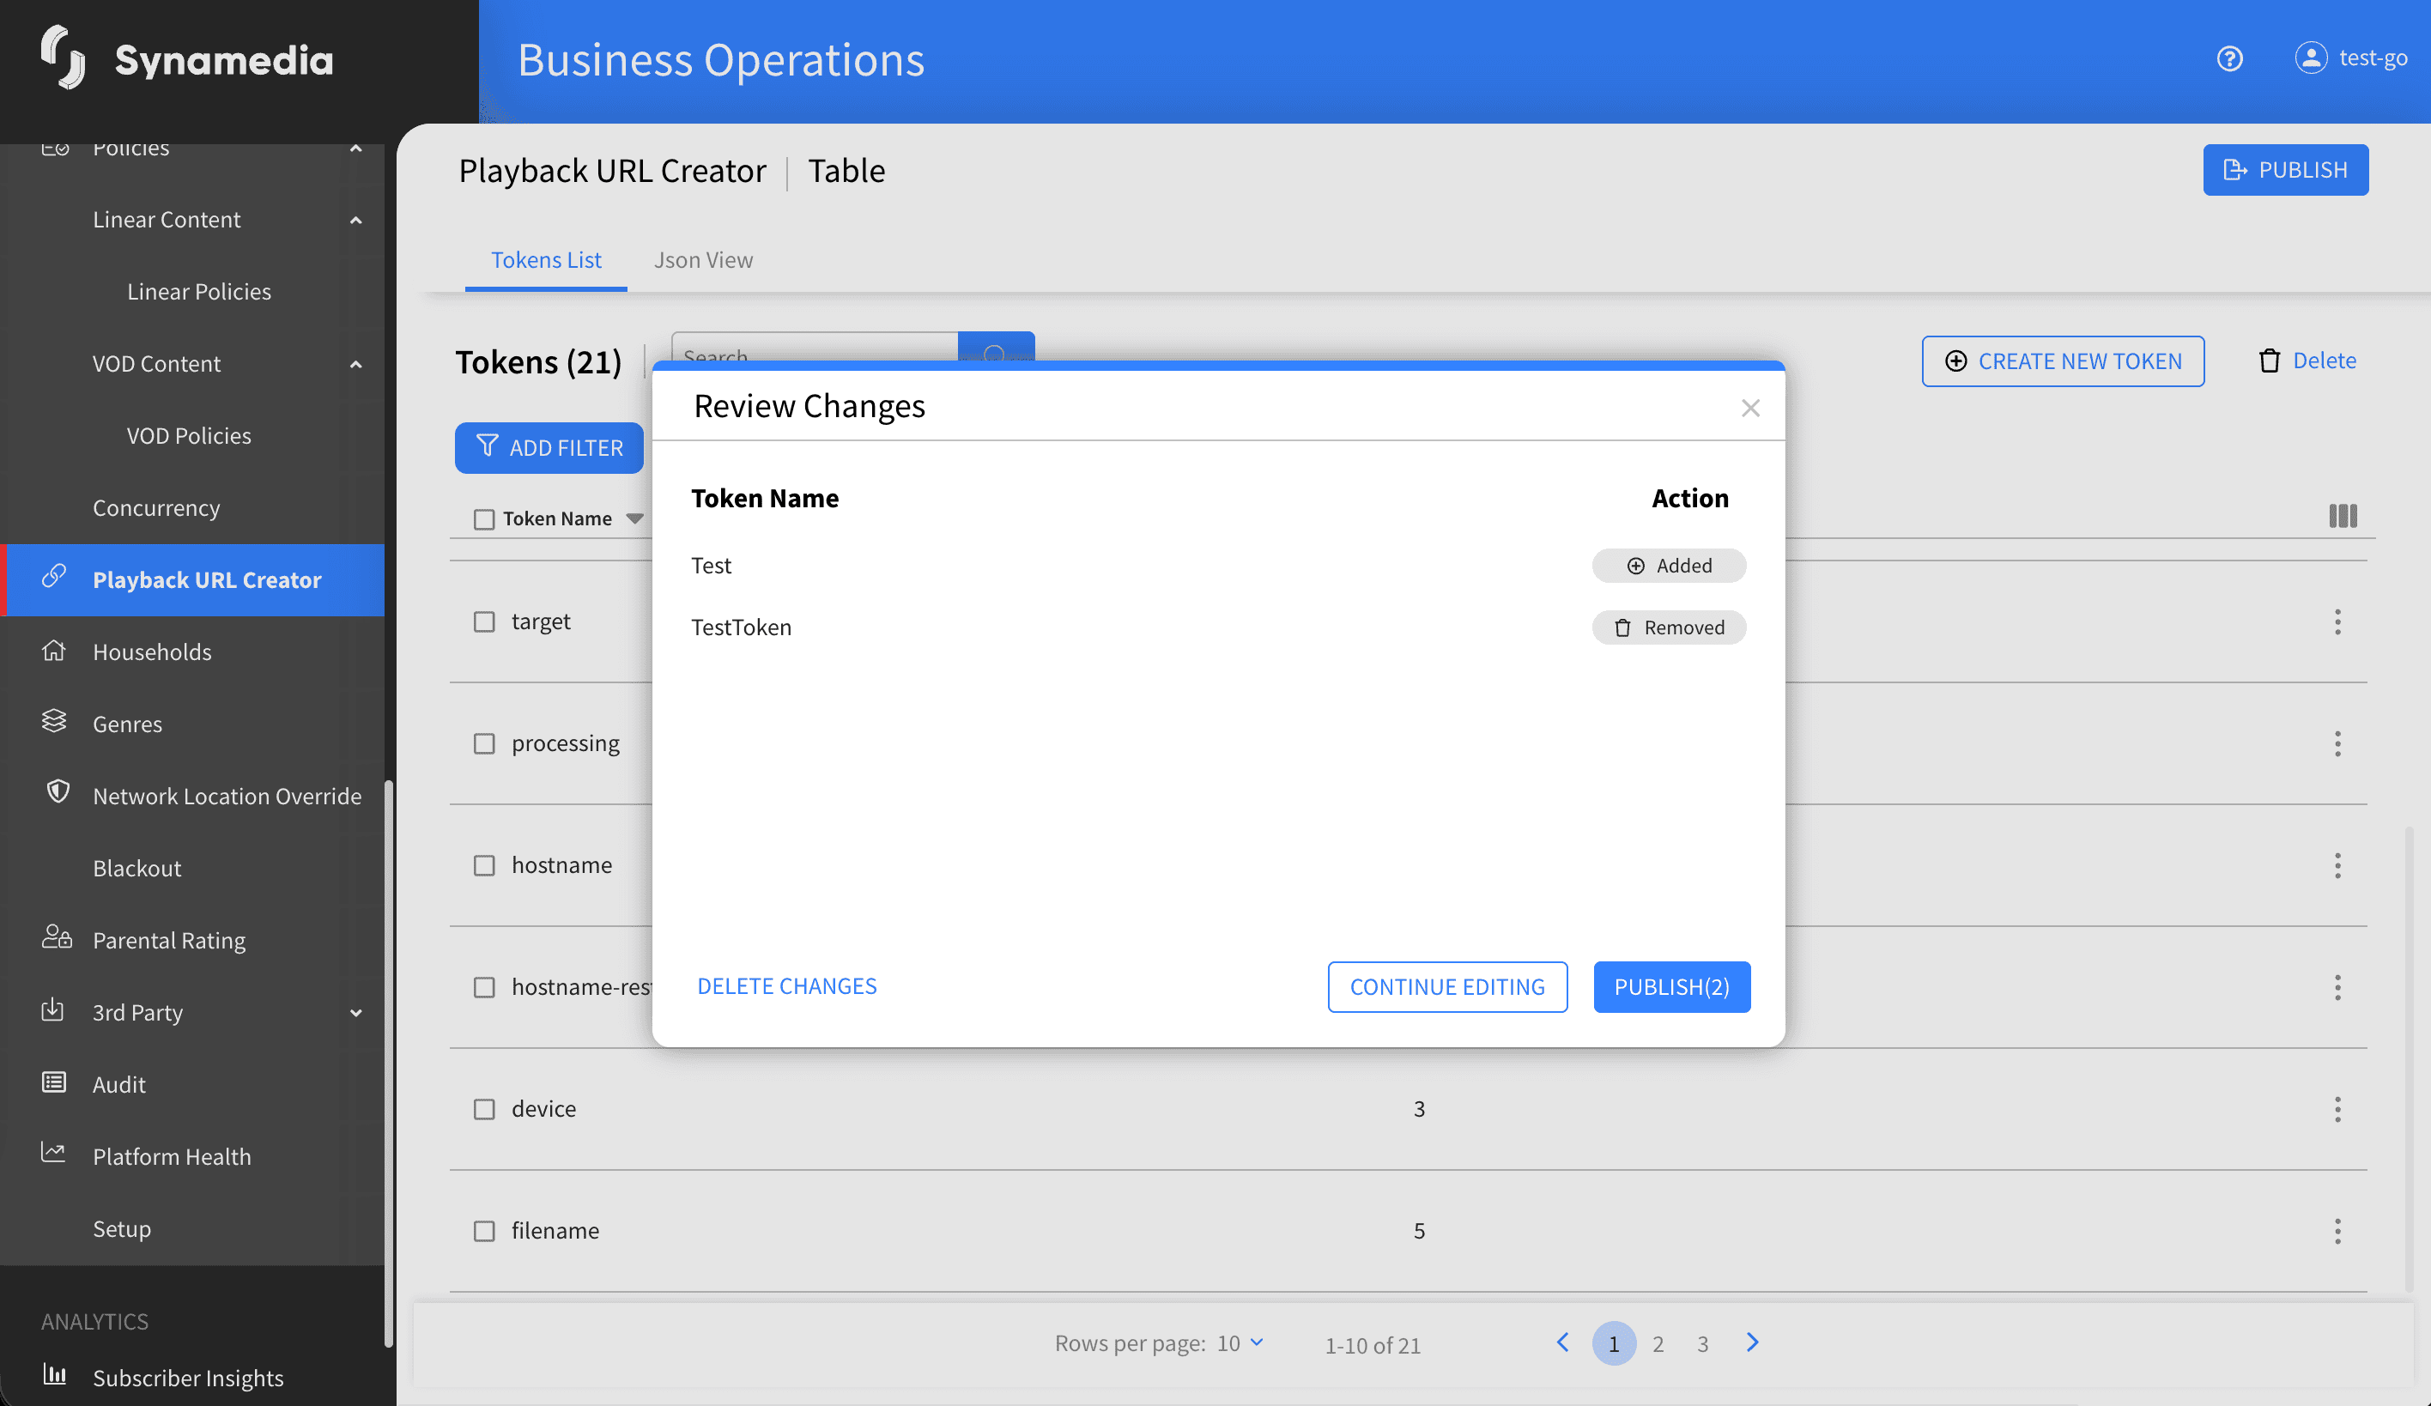Click the 3rd Party download icon
This screenshot has height=1406, width=2431.
53,1010
